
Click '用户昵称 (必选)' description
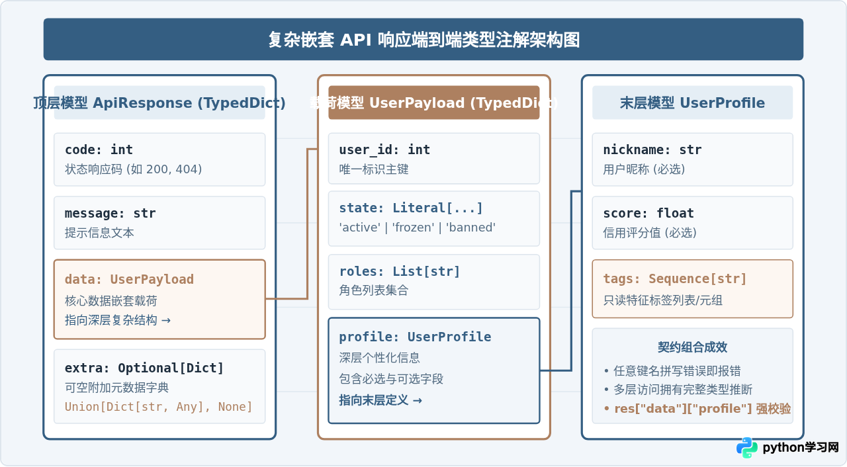click(x=644, y=169)
